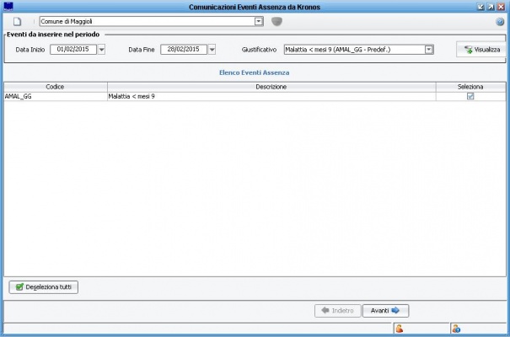510x337 pixels.
Task: Click the Data Fine date field
Action: pos(184,50)
